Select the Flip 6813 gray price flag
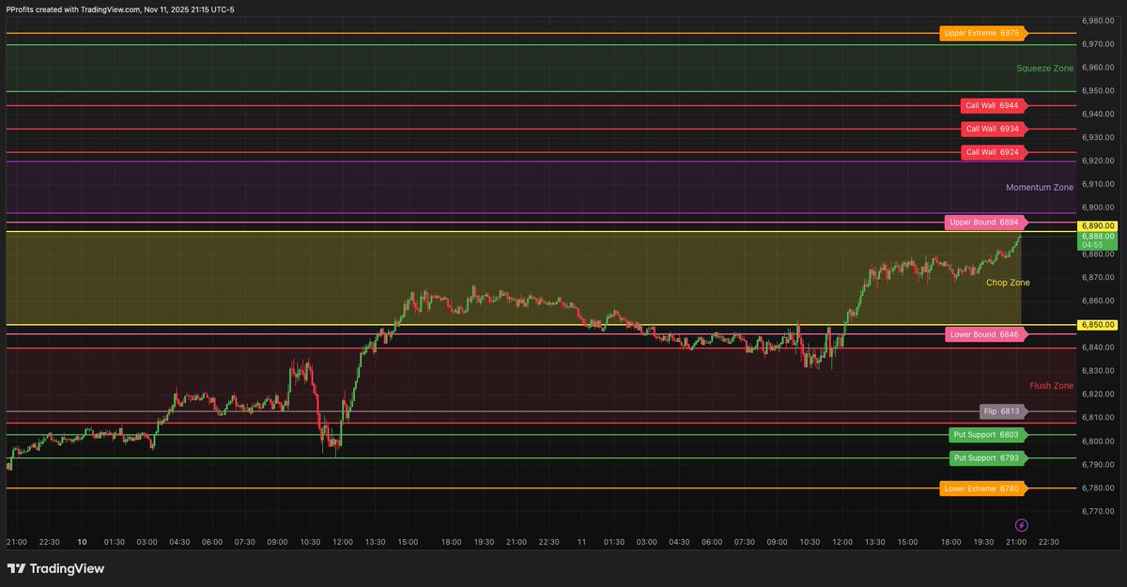Viewport: 1127px width, 587px height. coord(1001,410)
